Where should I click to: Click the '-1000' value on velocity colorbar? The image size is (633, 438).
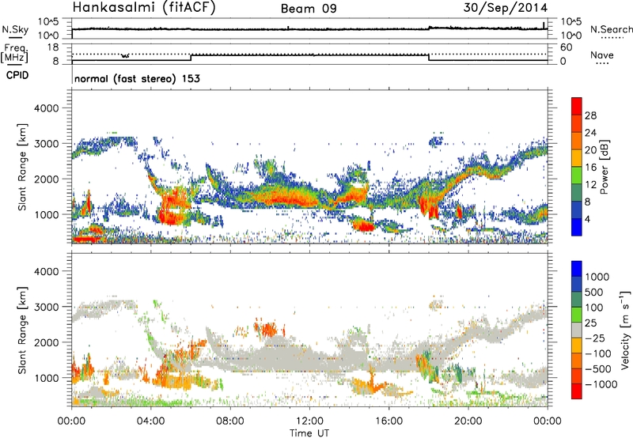pos(601,384)
